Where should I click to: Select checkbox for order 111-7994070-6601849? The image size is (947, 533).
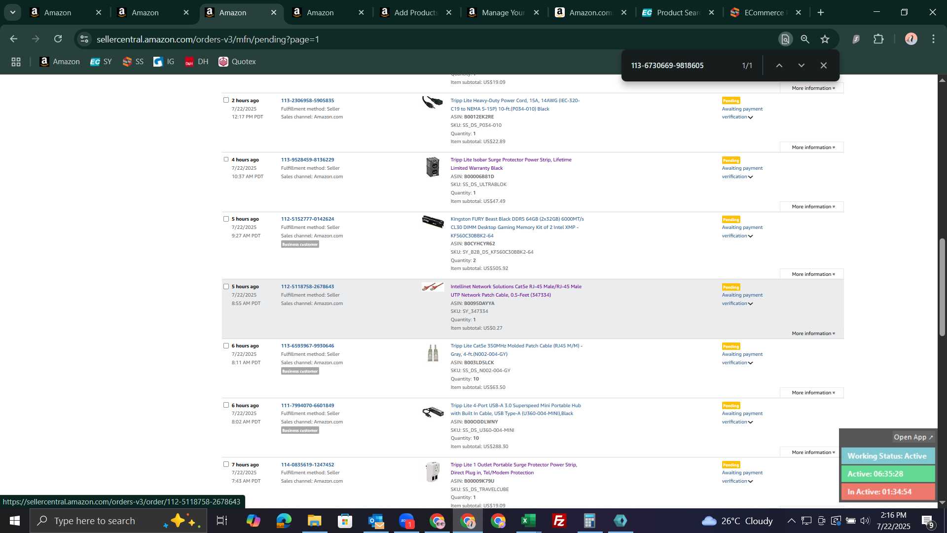click(x=226, y=405)
